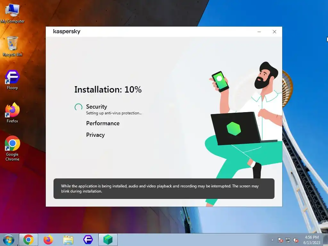Click the installation interruption notice banner

(x=164, y=189)
